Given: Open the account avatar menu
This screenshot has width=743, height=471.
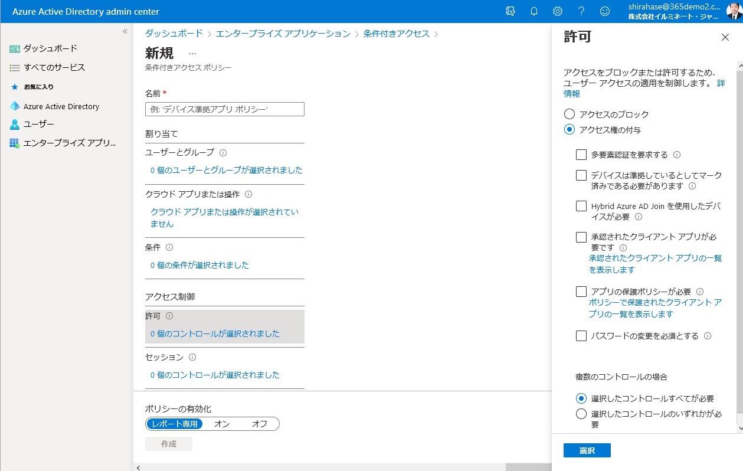Looking at the screenshot, I should coord(735,11).
